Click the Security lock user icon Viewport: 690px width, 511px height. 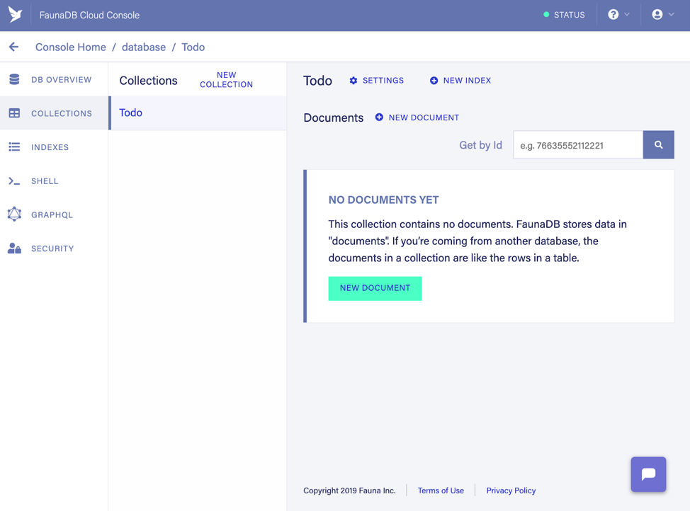point(14,248)
